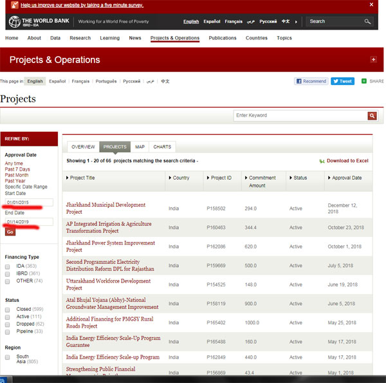Screen dimensions: 386x383
Task: View this page in Português
Action: tap(106, 81)
